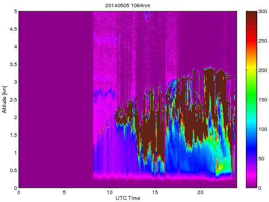Click the 'UTC Time' x-axis label

tap(128, 198)
